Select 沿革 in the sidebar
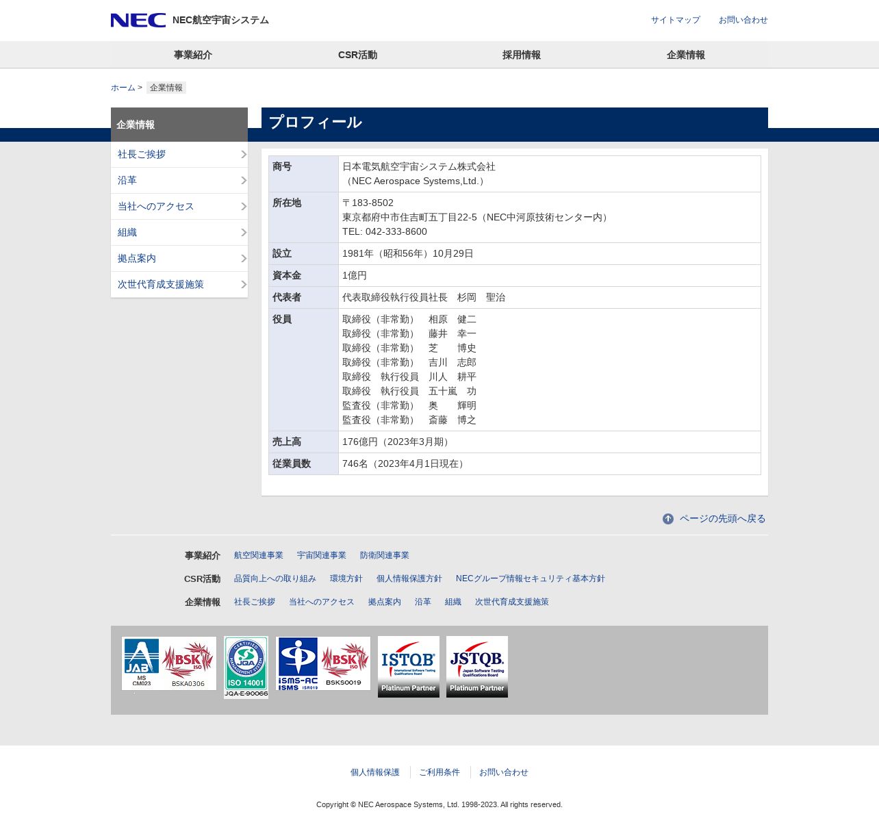 [x=179, y=181]
